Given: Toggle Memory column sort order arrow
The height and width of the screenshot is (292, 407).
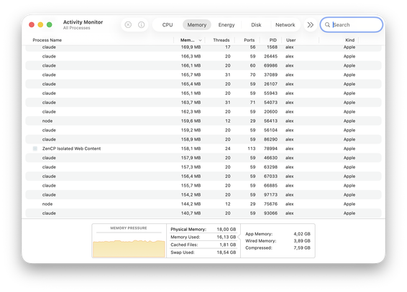Looking at the screenshot, I should [200, 40].
